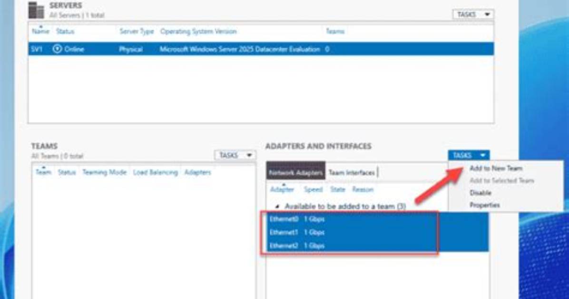The width and height of the screenshot is (569, 299).
Task: Sort adapters by Adapter column
Action: click(x=282, y=189)
